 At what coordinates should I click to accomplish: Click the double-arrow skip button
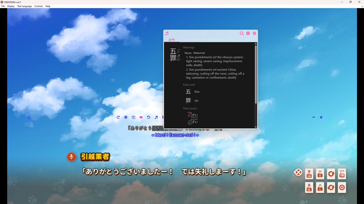331,188
